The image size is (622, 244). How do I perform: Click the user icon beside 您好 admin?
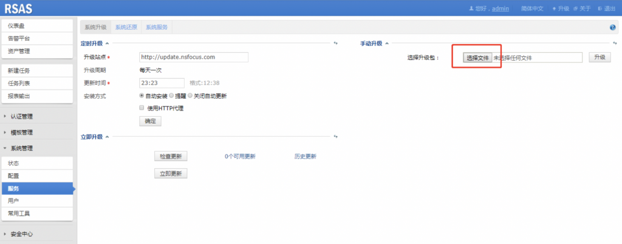click(x=470, y=8)
